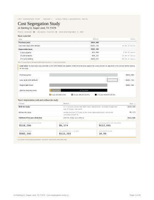The image size is (154, 200).
Task: Click the 'Amount' column header
Action: coord(96,39)
